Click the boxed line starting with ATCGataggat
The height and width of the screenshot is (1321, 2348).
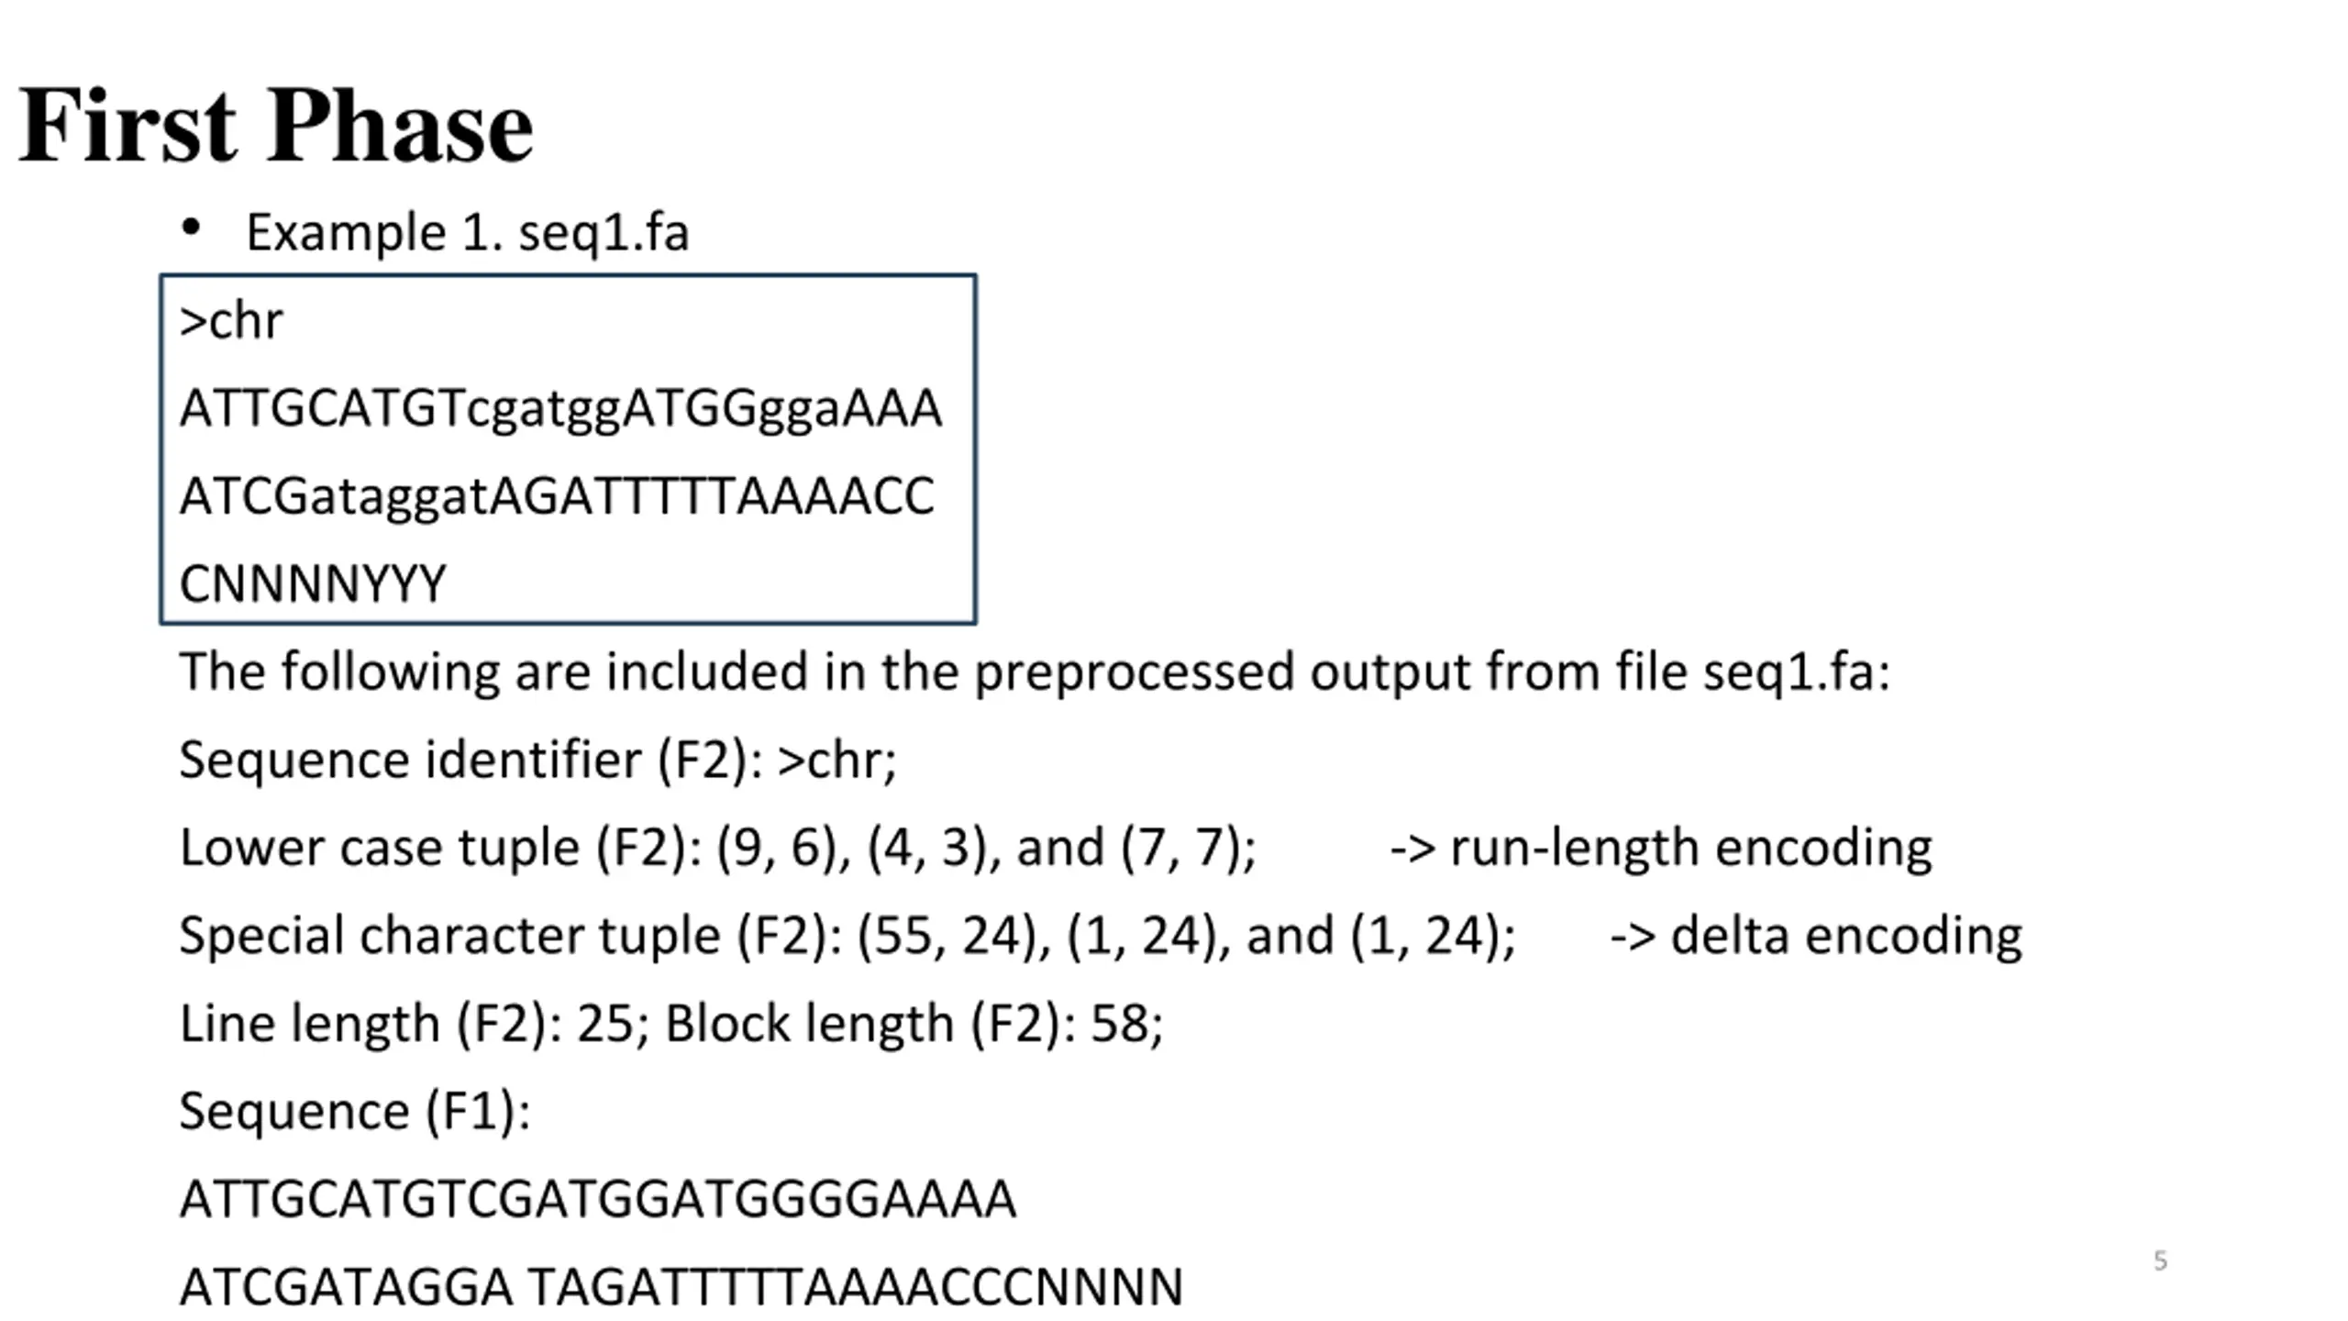pos(557,496)
